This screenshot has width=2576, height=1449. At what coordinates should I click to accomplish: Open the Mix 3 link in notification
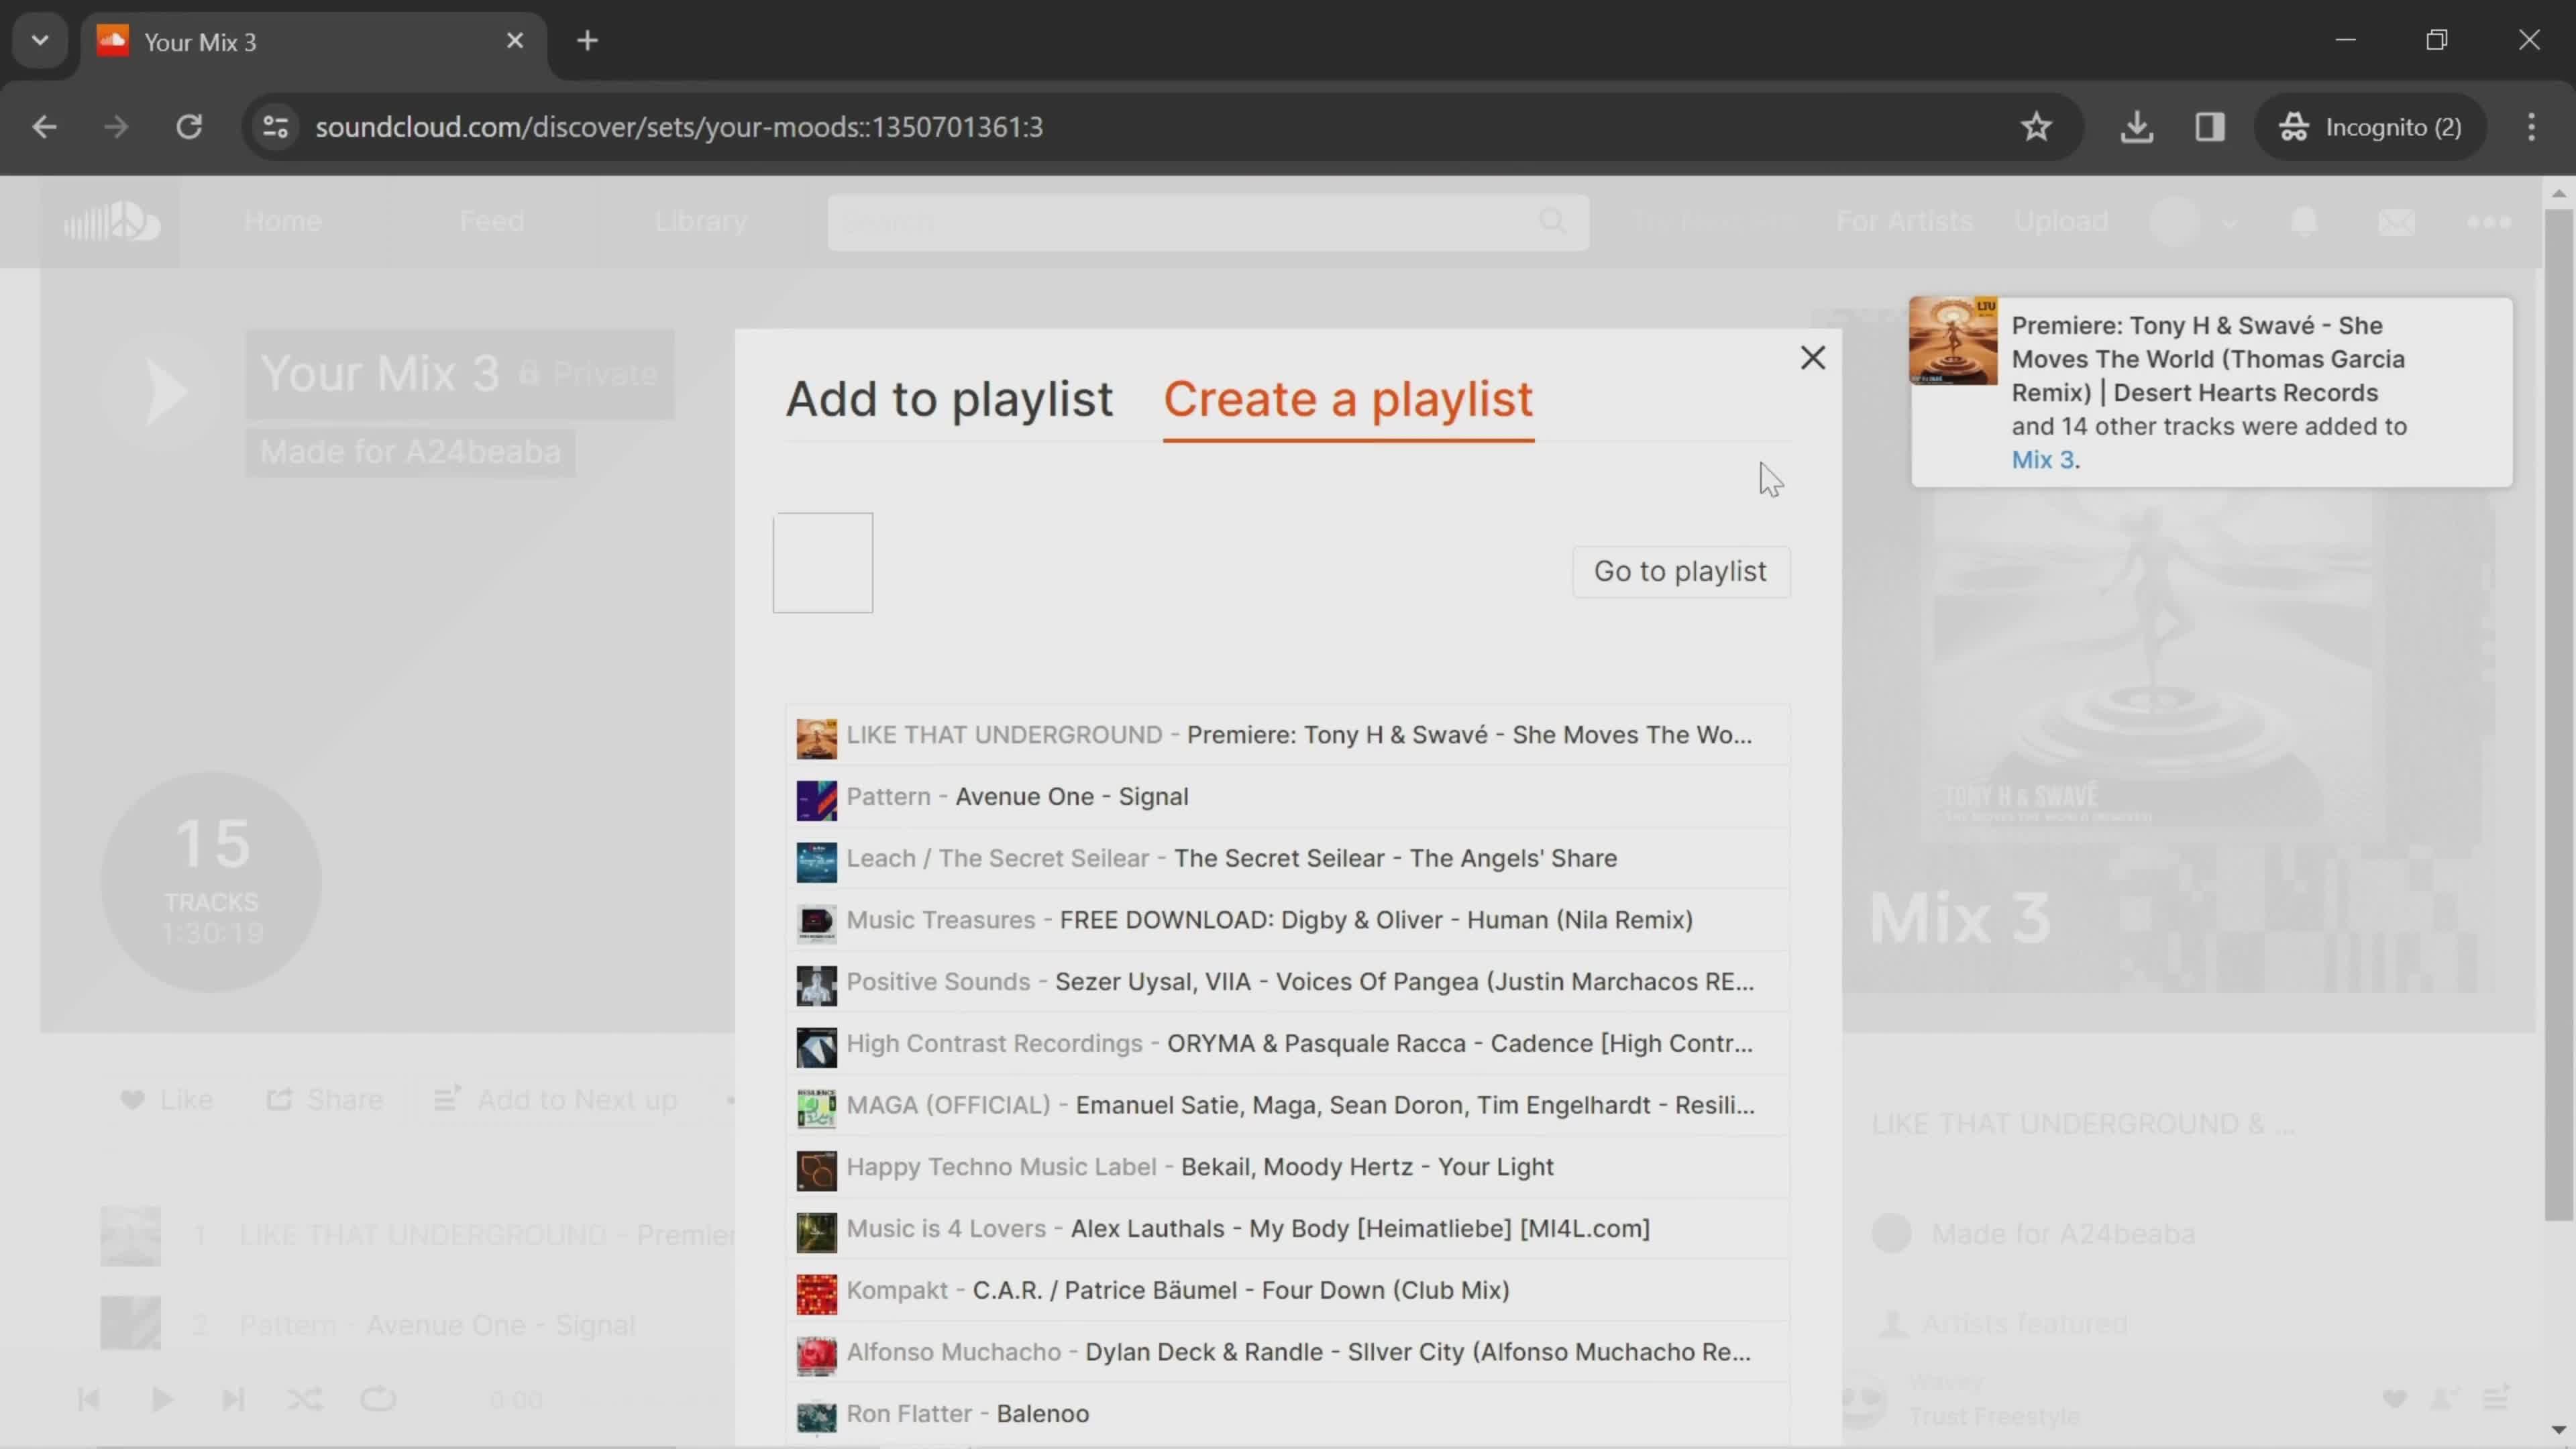pos(2043,460)
